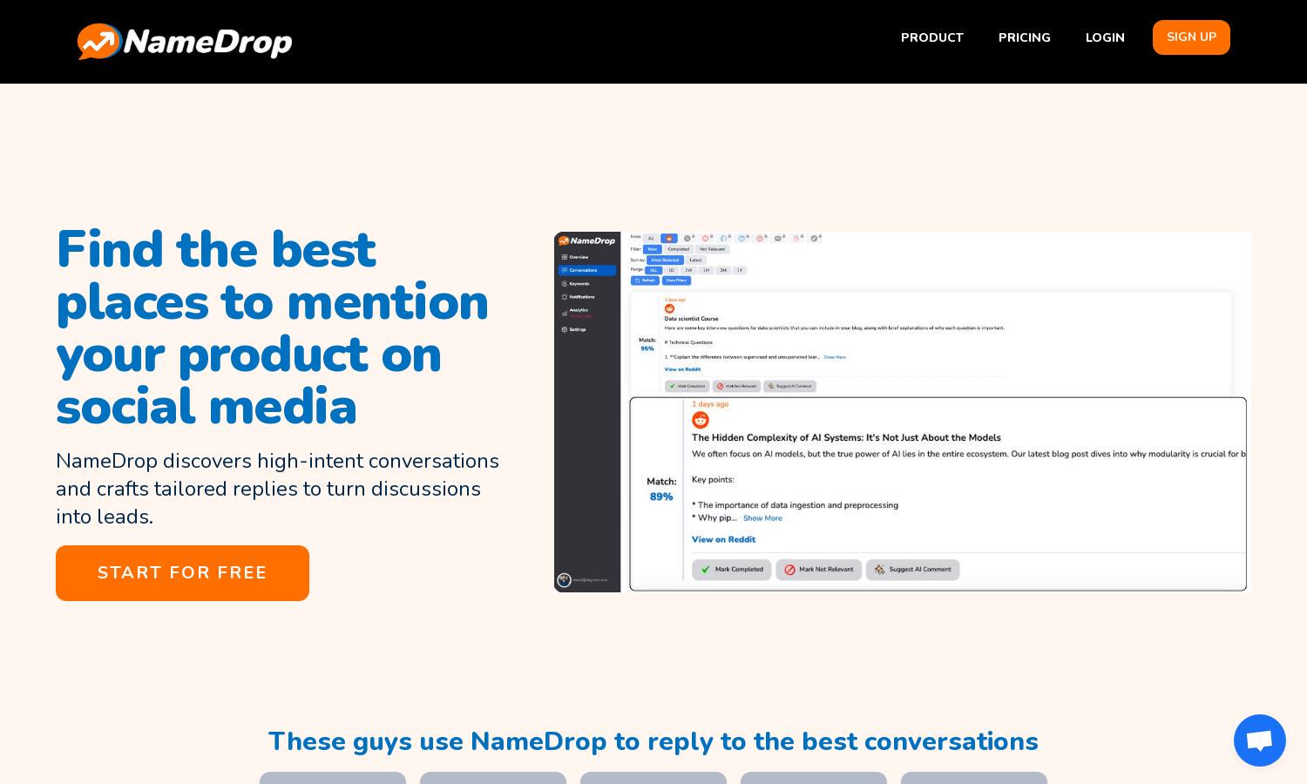
Task: Click Suggest AI Comment on the Data scientist Course post
Action: click(x=789, y=386)
